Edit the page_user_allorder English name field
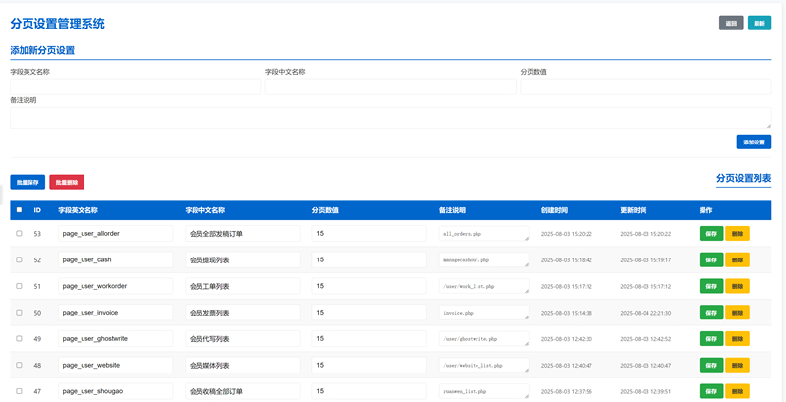 click(x=115, y=234)
